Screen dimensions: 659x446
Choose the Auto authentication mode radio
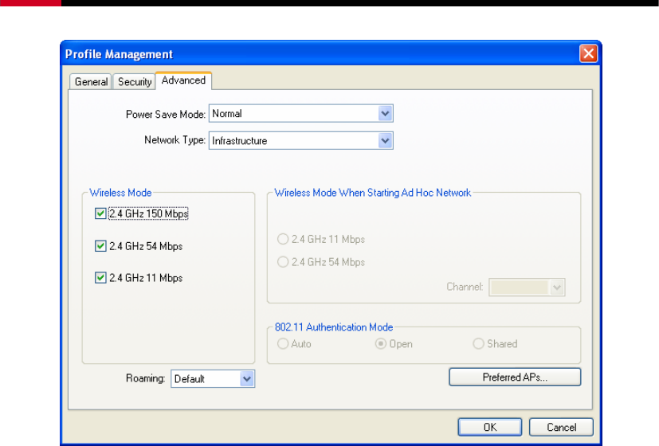pyautogui.click(x=283, y=343)
